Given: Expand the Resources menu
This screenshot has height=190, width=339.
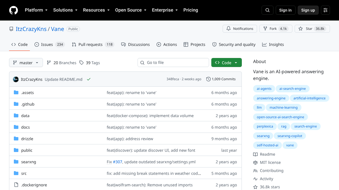Looking at the screenshot, I should (x=96, y=10).
